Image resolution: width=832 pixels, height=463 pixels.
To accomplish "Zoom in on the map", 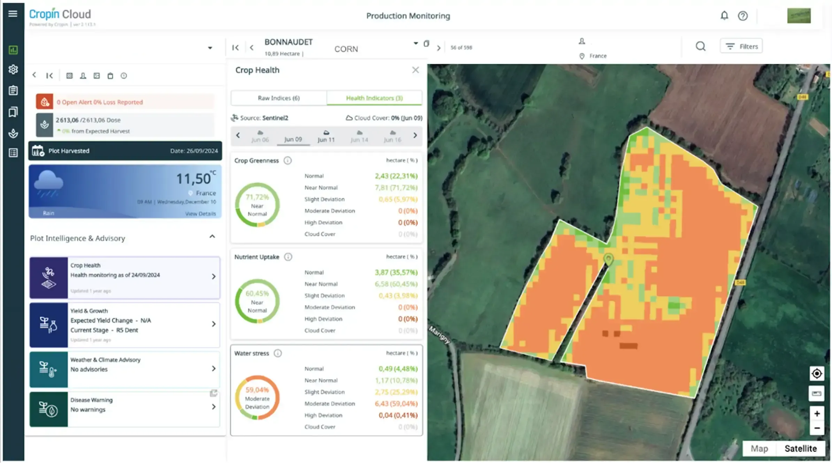I will [x=817, y=414].
